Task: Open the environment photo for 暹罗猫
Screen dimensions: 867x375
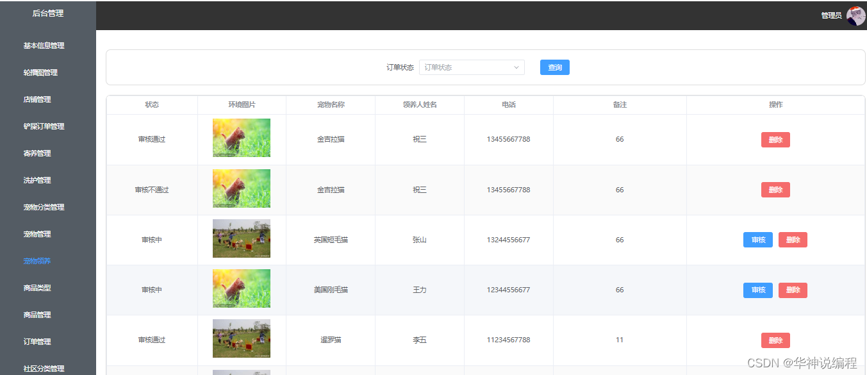Action: pyautogui.click(x=242, y=338)
